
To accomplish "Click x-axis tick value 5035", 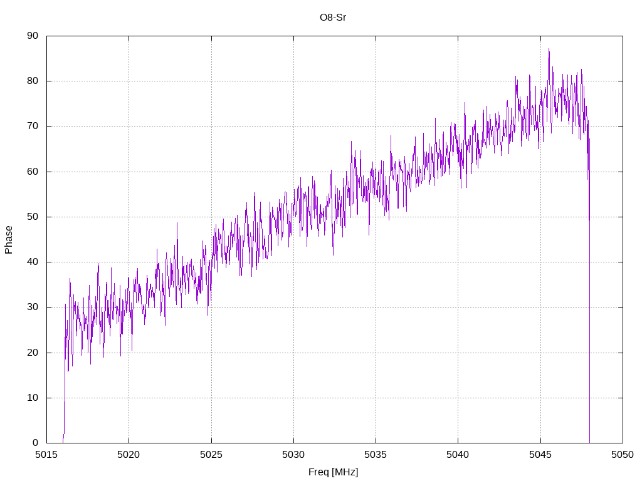I will pos(376,455).
